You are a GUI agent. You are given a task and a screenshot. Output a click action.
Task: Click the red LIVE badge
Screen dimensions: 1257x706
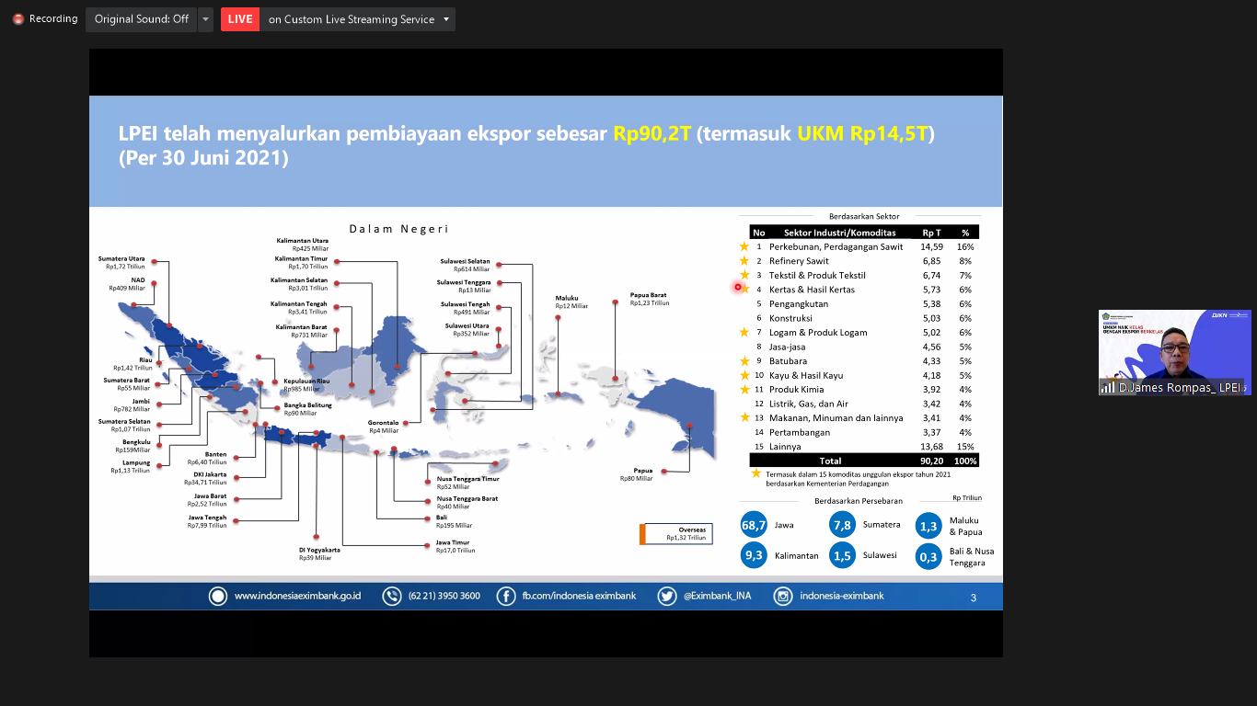[x=240, y=19]
